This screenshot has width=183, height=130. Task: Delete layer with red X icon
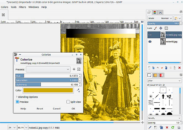click(179, 68)
